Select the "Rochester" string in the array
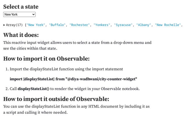The image size is (186, 116). (80, 25)
